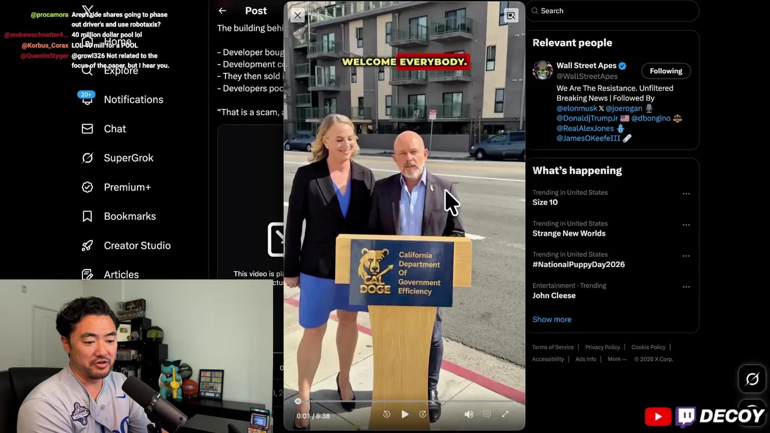Expand video to fullscreen

tap(505, 414)
